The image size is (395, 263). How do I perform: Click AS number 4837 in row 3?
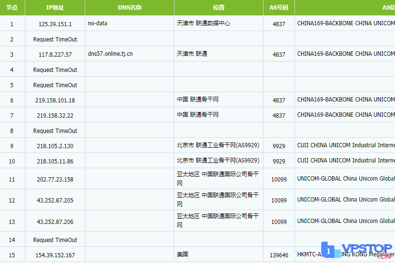pyautogui.click(x=279, y=55)
